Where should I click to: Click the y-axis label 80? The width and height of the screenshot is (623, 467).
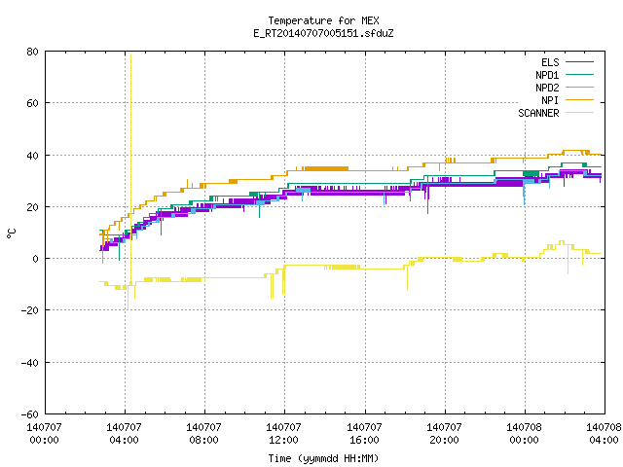[x=32, y=52]
